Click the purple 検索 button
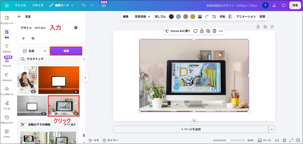The height and width of the screenshot is (144, 303). coord(66,51)
